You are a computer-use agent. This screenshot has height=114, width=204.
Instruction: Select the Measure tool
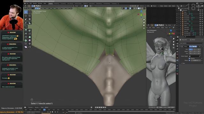coord(30,23)
